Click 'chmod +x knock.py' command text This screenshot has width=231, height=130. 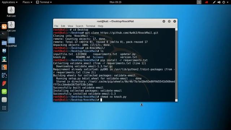click(113, 97)
